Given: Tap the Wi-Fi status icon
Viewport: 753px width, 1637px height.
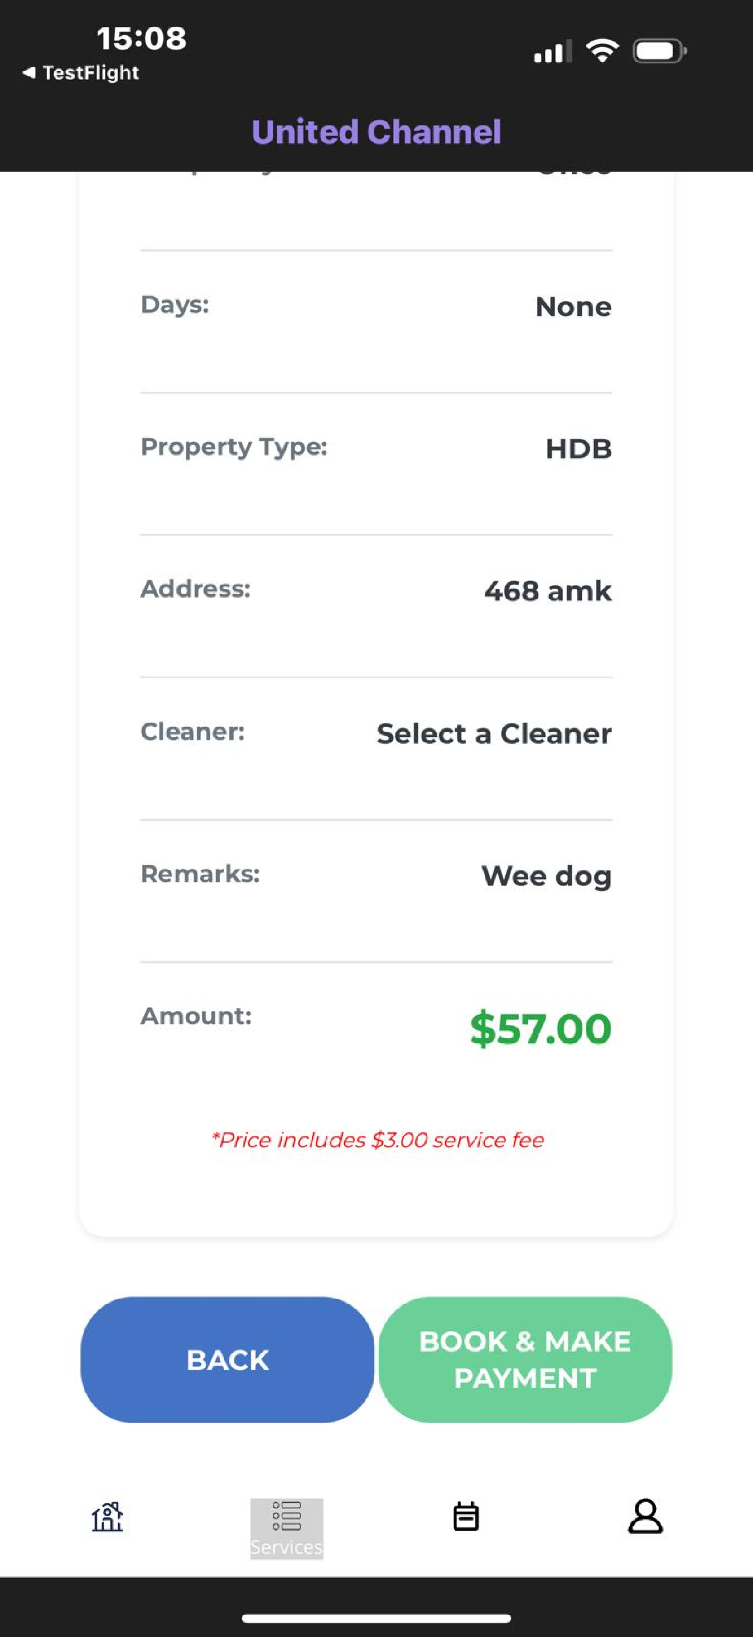Looking at the screenshot, I should pos(602,51).
